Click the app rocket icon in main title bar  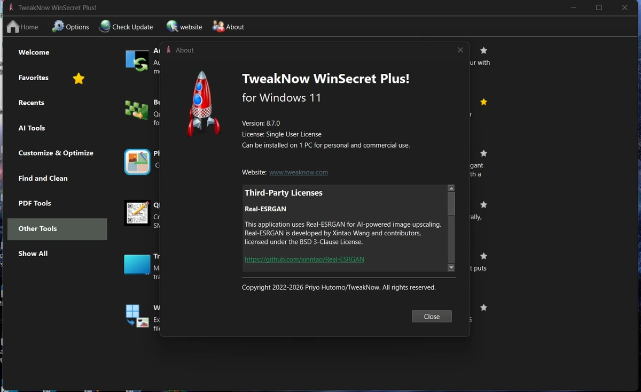(11, 7)
